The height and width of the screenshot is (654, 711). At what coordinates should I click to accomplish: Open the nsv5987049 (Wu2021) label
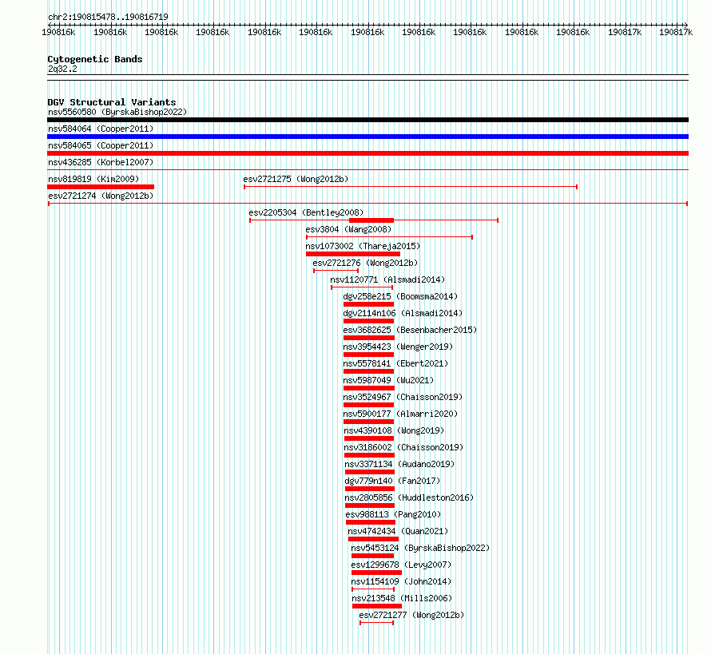388,380
